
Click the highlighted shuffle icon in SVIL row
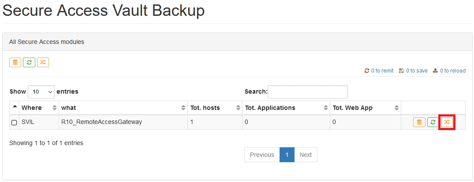(447, 122)
